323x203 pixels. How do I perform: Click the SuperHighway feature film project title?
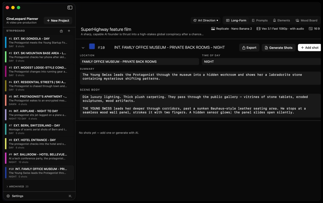(x=106, y=29)
